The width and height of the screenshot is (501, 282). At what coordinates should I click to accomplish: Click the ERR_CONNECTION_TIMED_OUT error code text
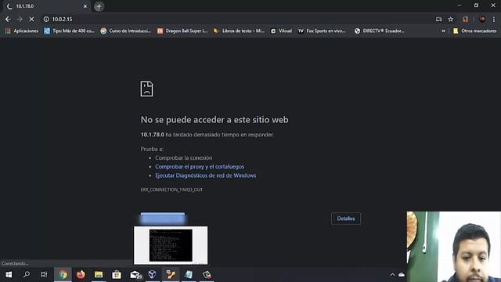(x=171, y=190)
